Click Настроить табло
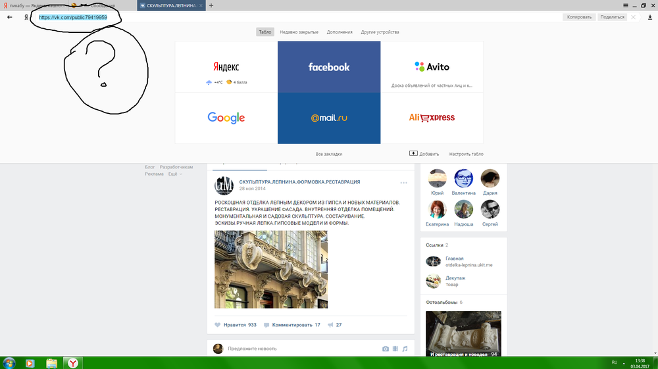The width and height of the screenshot is (658, 369). tap(467, 154)
